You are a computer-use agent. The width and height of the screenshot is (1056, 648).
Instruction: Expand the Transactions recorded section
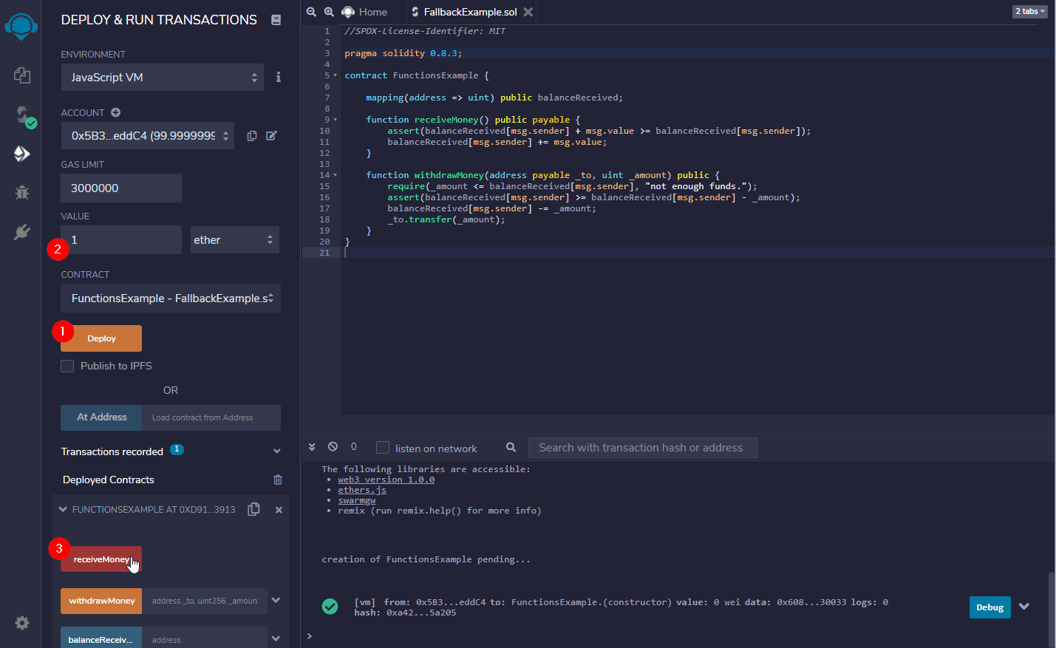point(276,451)
